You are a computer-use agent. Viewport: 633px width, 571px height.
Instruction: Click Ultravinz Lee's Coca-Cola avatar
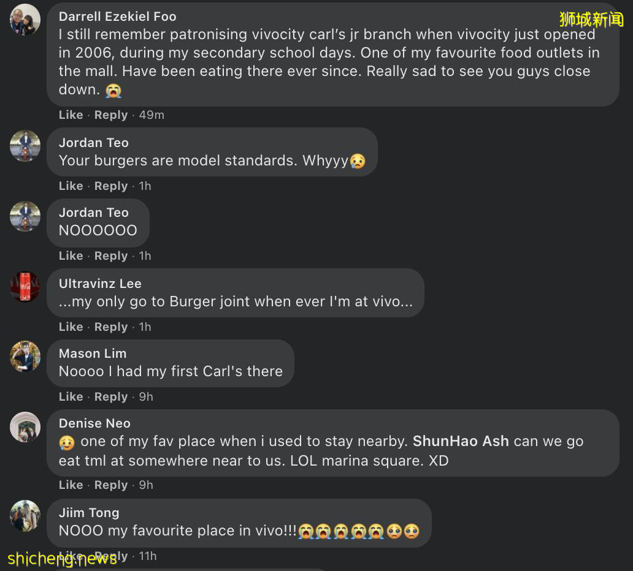(x=25, y=287)
